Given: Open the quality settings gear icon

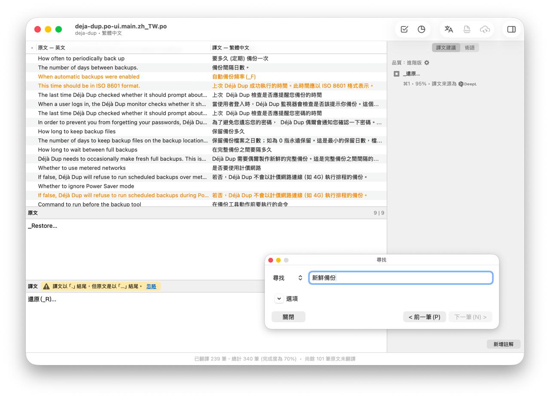Looking at the screenshot, I should pyautogui.click(x=427, y=63).
